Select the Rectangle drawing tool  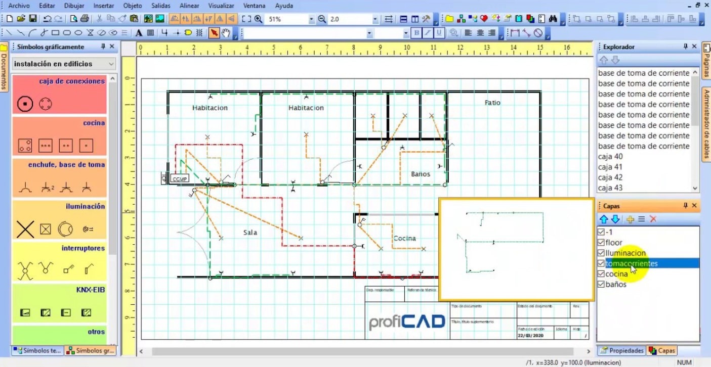coord(55,32)
